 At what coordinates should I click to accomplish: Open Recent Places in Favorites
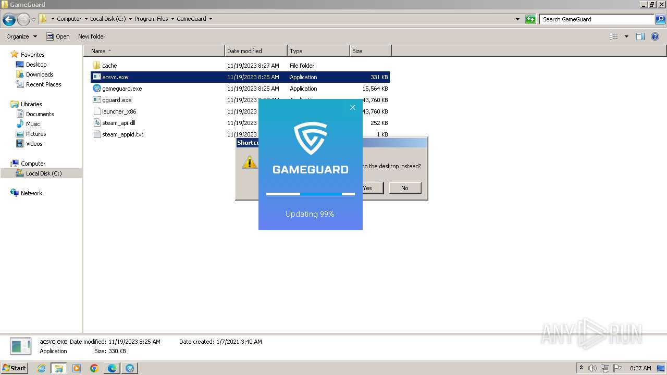point(43,84)
